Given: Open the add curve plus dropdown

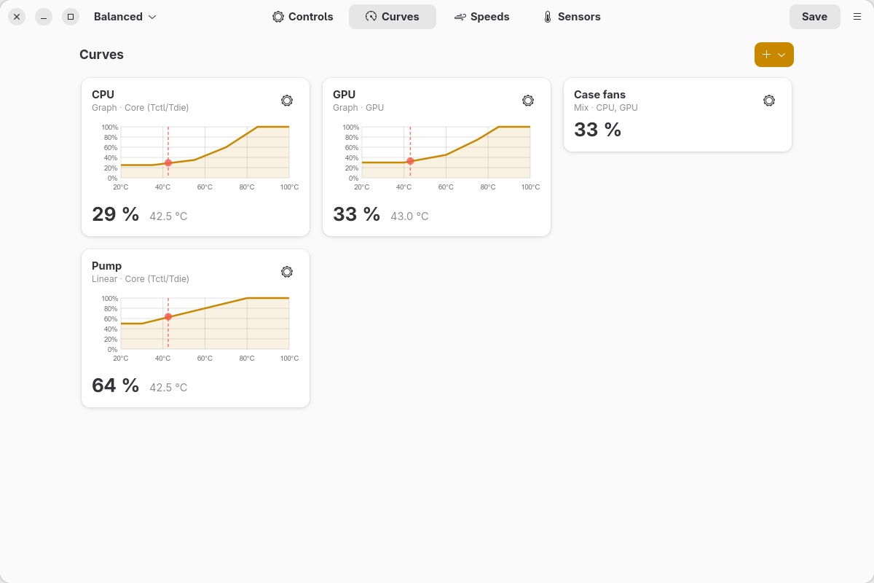Looking at the screenshot, I should (x=773, y=55).
